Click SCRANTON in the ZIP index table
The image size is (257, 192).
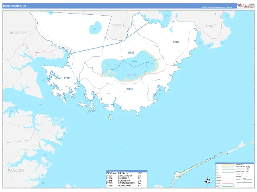[x=124, y=181]
